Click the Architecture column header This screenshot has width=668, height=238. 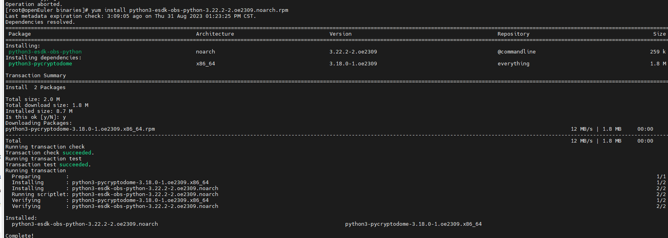[215, 34]
